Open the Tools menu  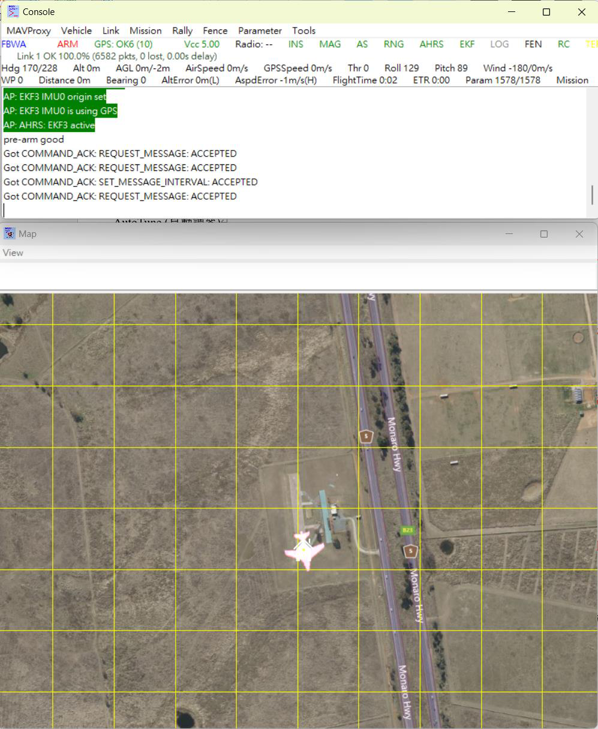pos(304,31)
